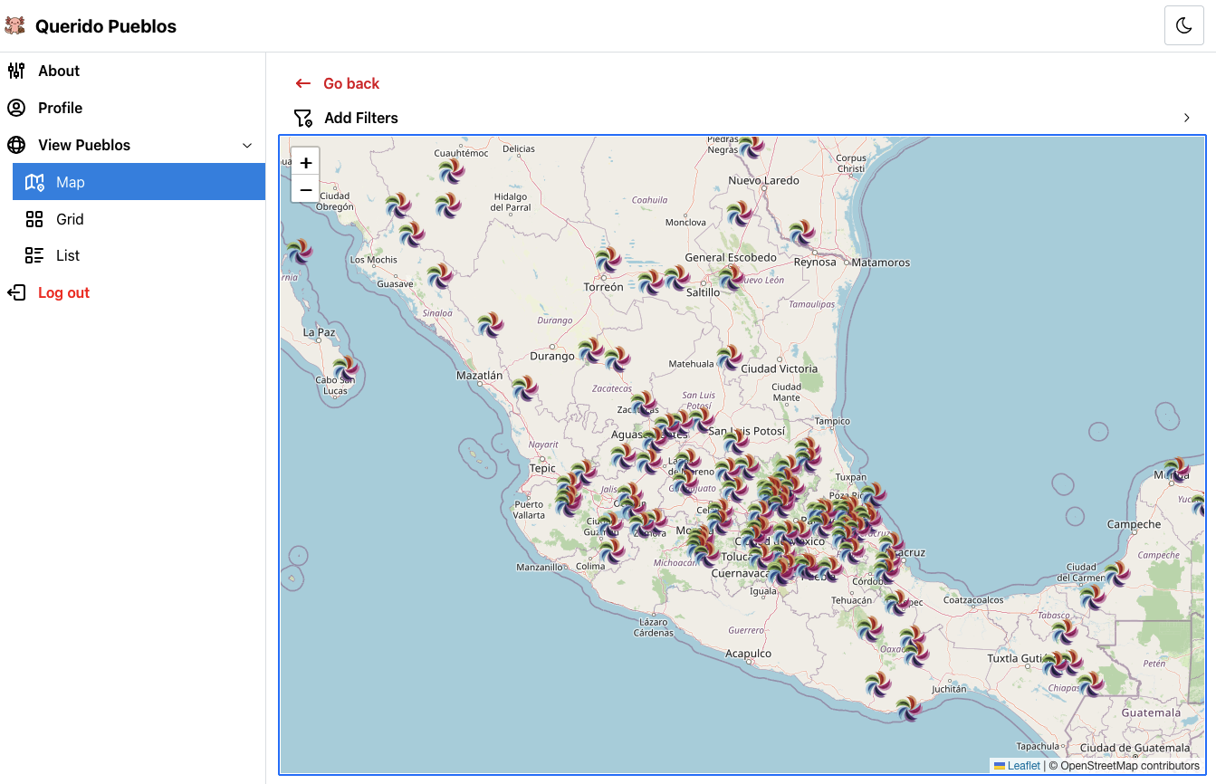Screen dimensions: 1216x784
Task: Click the Profile account icon
Action: [16, 108]
